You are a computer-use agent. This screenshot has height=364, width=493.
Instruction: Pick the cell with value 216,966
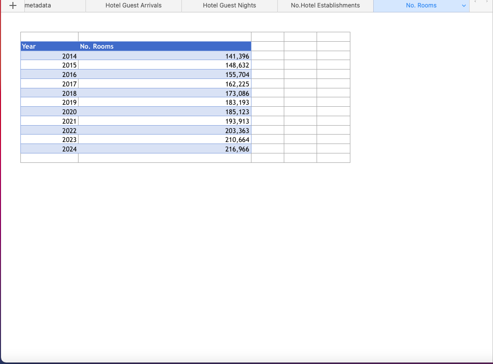164,149
